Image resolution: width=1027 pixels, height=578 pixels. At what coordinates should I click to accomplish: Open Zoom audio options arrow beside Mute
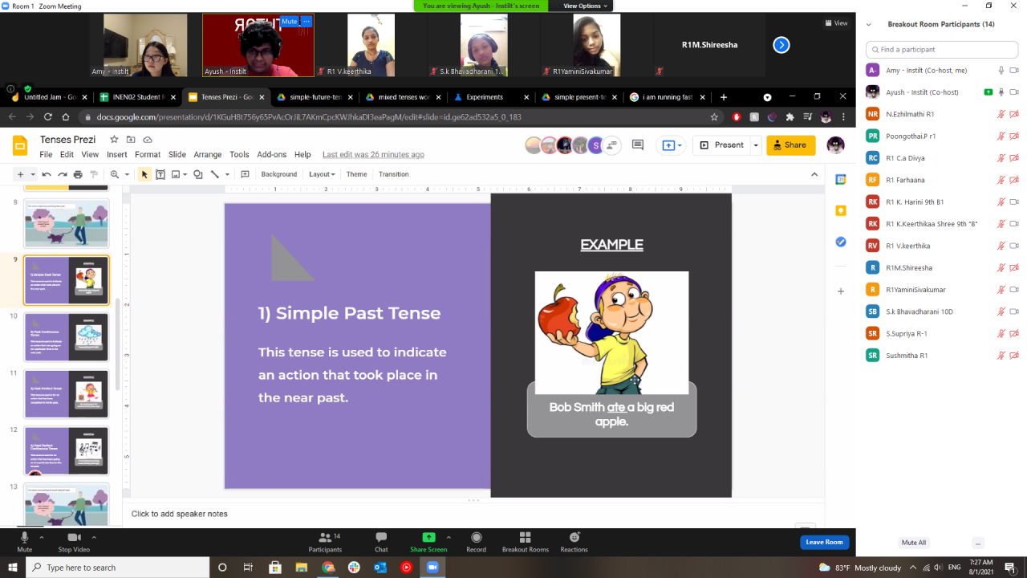tap(42, 537)
